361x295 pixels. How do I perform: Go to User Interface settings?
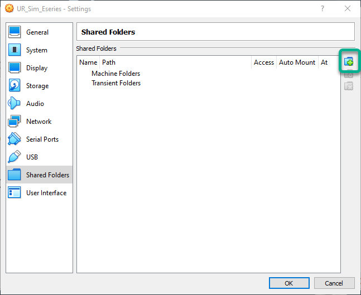46,193
